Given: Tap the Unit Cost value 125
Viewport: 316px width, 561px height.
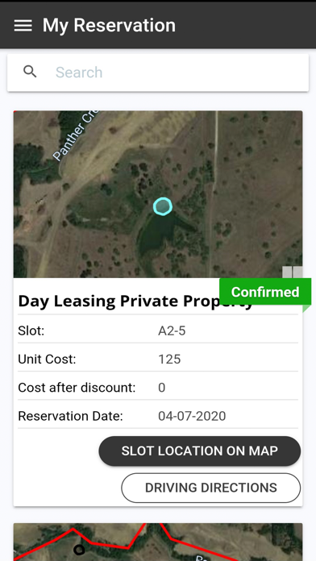Looking at the screenshot, I should point(169,359).
